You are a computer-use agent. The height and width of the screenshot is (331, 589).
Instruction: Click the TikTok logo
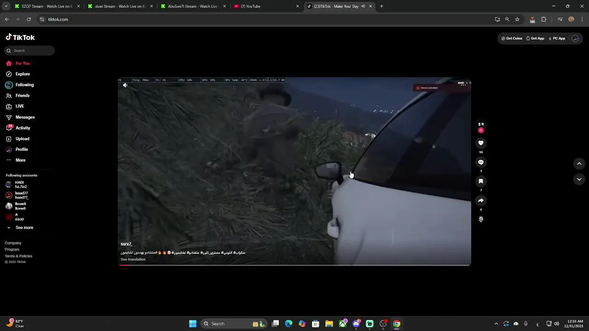click(20, 37)
